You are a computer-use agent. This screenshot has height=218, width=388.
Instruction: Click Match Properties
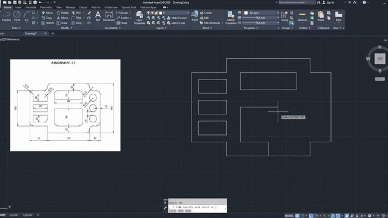231,18
